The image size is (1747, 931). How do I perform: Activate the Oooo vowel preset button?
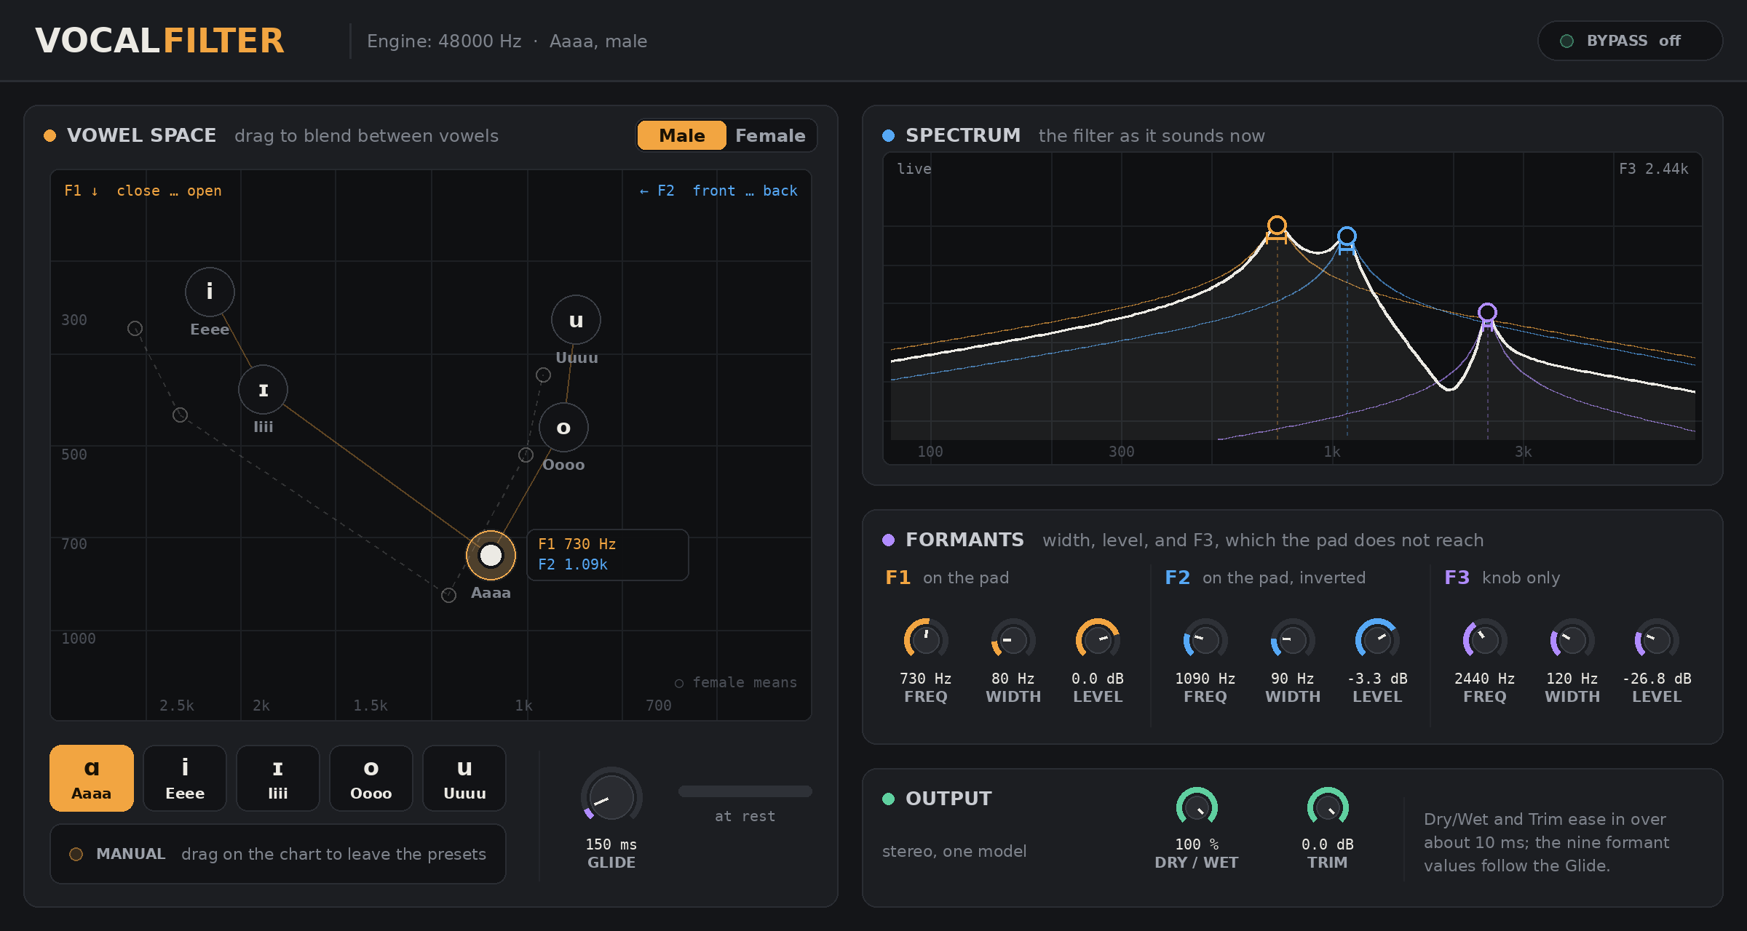point(371,778)
